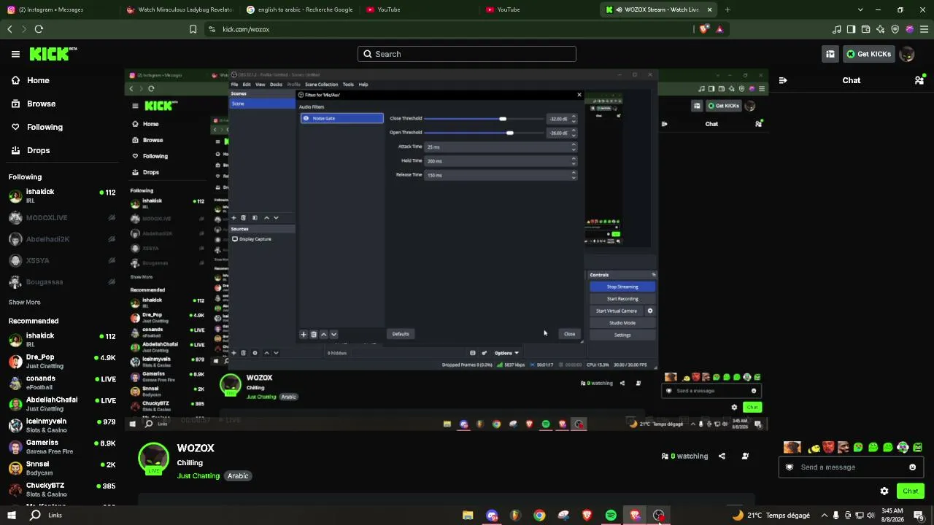Open the Brave Rewards triangle icon
Image resolution: width=934 pixels, height=525 pixels.
719,29
